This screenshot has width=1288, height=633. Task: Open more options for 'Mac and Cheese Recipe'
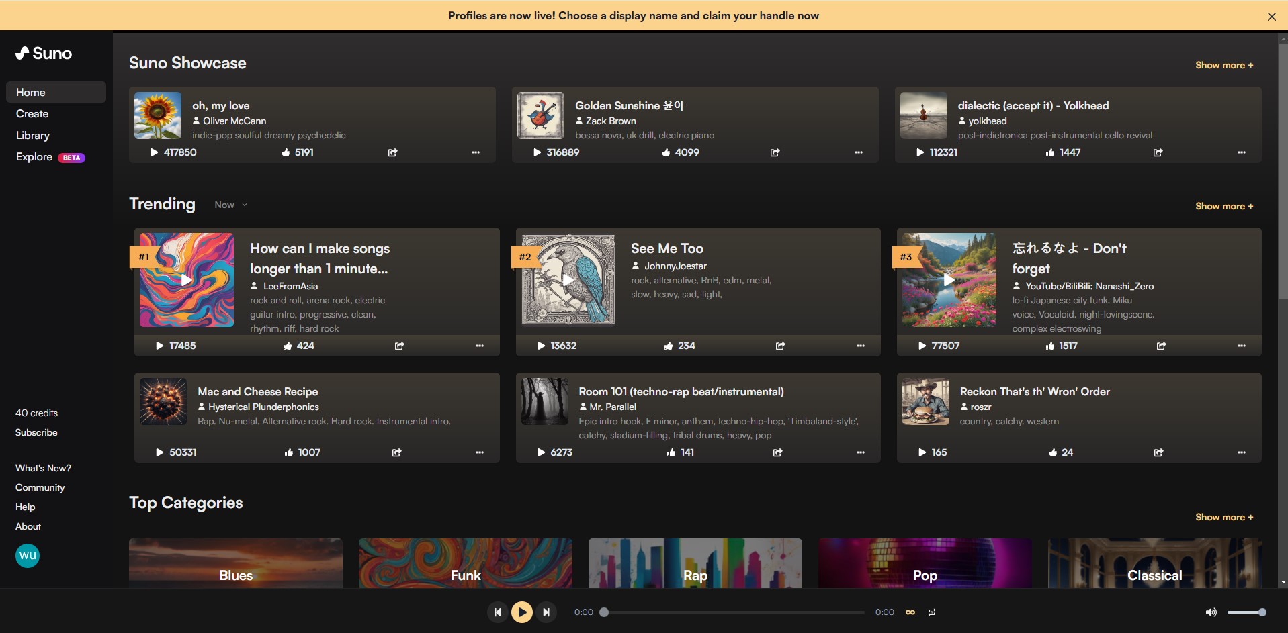[x=480, y=452]
